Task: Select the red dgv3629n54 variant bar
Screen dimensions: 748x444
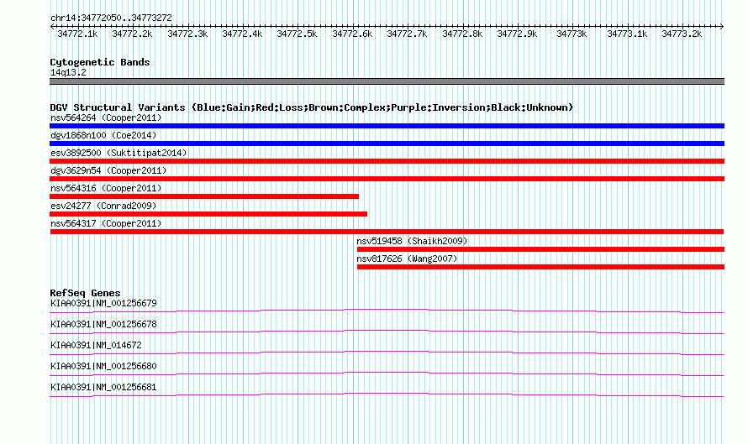Action: pos(387,179)
